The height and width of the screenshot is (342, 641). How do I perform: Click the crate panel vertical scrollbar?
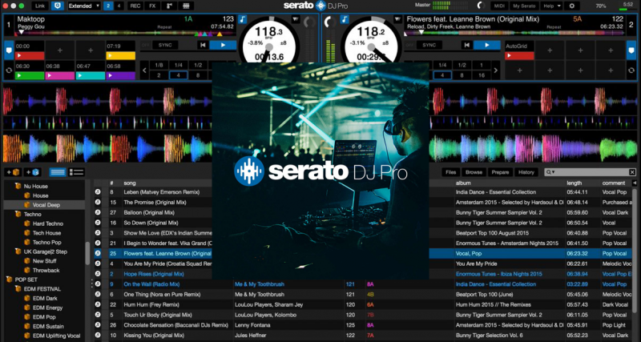87,253
